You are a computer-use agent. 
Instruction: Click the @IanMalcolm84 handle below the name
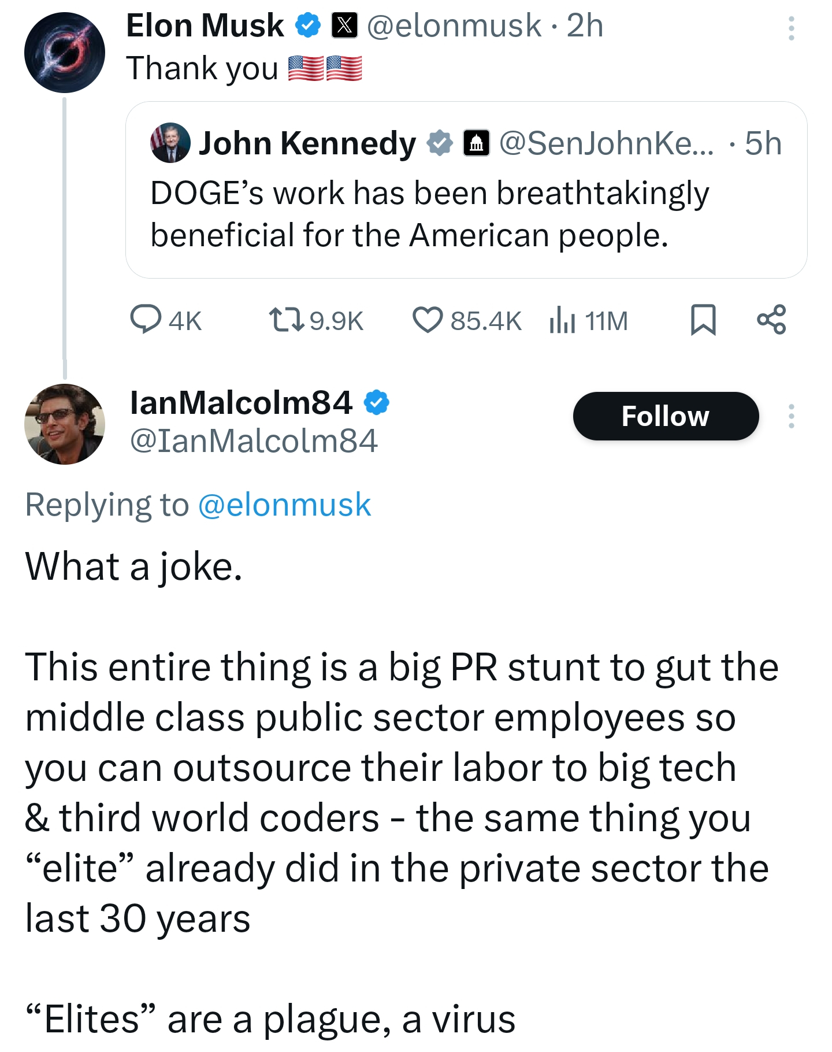click(x=254, y=441)
